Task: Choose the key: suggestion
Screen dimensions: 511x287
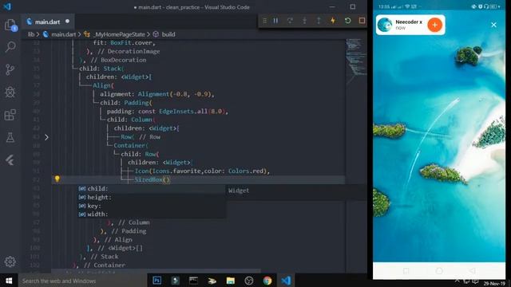Action: coord(152,206)
